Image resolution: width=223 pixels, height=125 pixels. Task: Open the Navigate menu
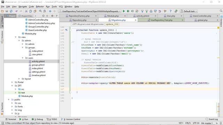pos(23,7)
